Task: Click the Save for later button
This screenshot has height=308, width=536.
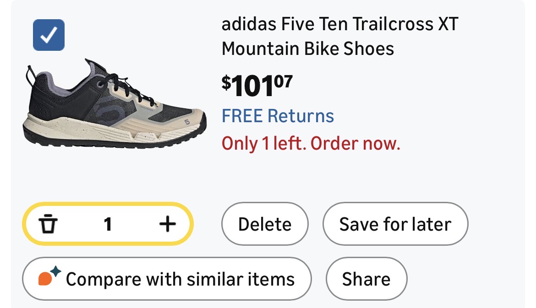Action: 395,224
